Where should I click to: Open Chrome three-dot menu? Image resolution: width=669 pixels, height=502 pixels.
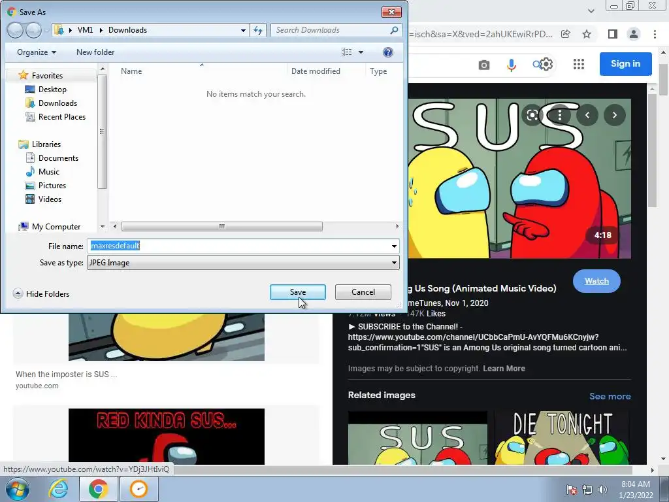coord(655,34)
